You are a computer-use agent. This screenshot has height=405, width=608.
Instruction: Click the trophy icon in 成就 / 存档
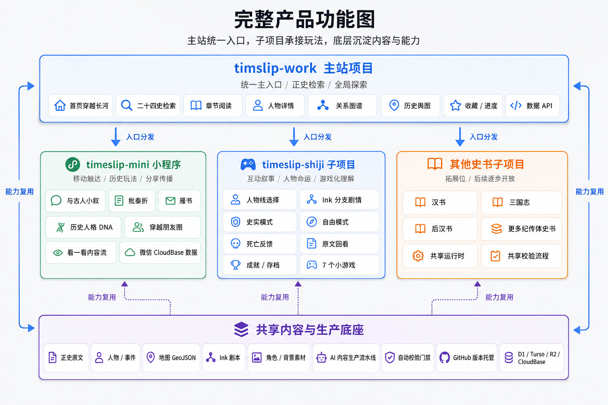click(236, 265)
